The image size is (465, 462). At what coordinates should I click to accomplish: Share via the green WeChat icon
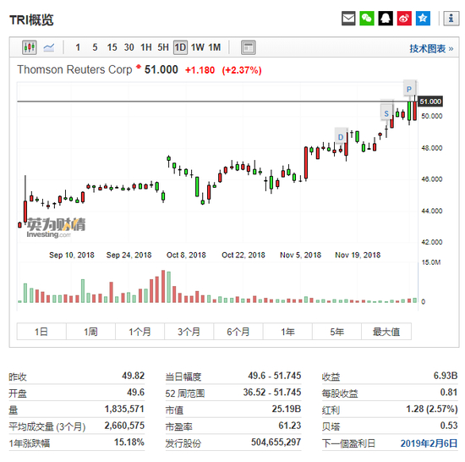[367, 19]
